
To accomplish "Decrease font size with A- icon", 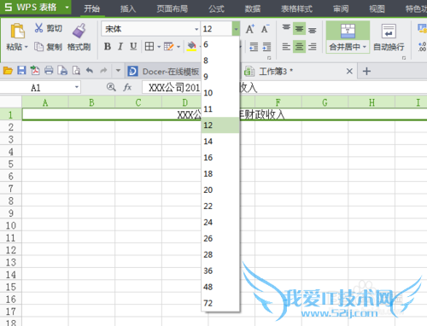I will pyautogui.click(x=265, y=29).
